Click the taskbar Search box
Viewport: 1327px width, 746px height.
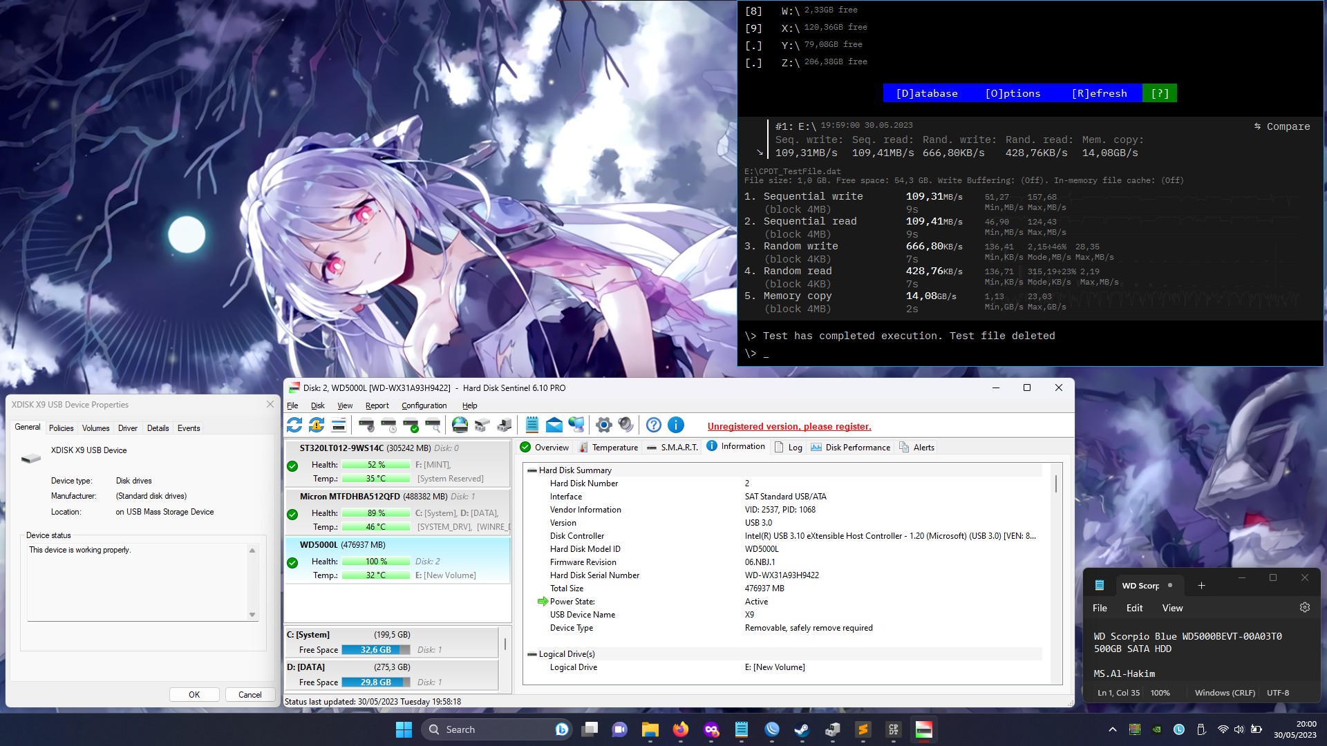tap(496, 729)
